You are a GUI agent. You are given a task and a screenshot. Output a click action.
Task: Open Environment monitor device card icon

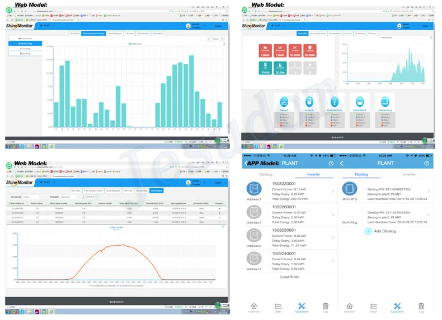(x=335, y=101)
